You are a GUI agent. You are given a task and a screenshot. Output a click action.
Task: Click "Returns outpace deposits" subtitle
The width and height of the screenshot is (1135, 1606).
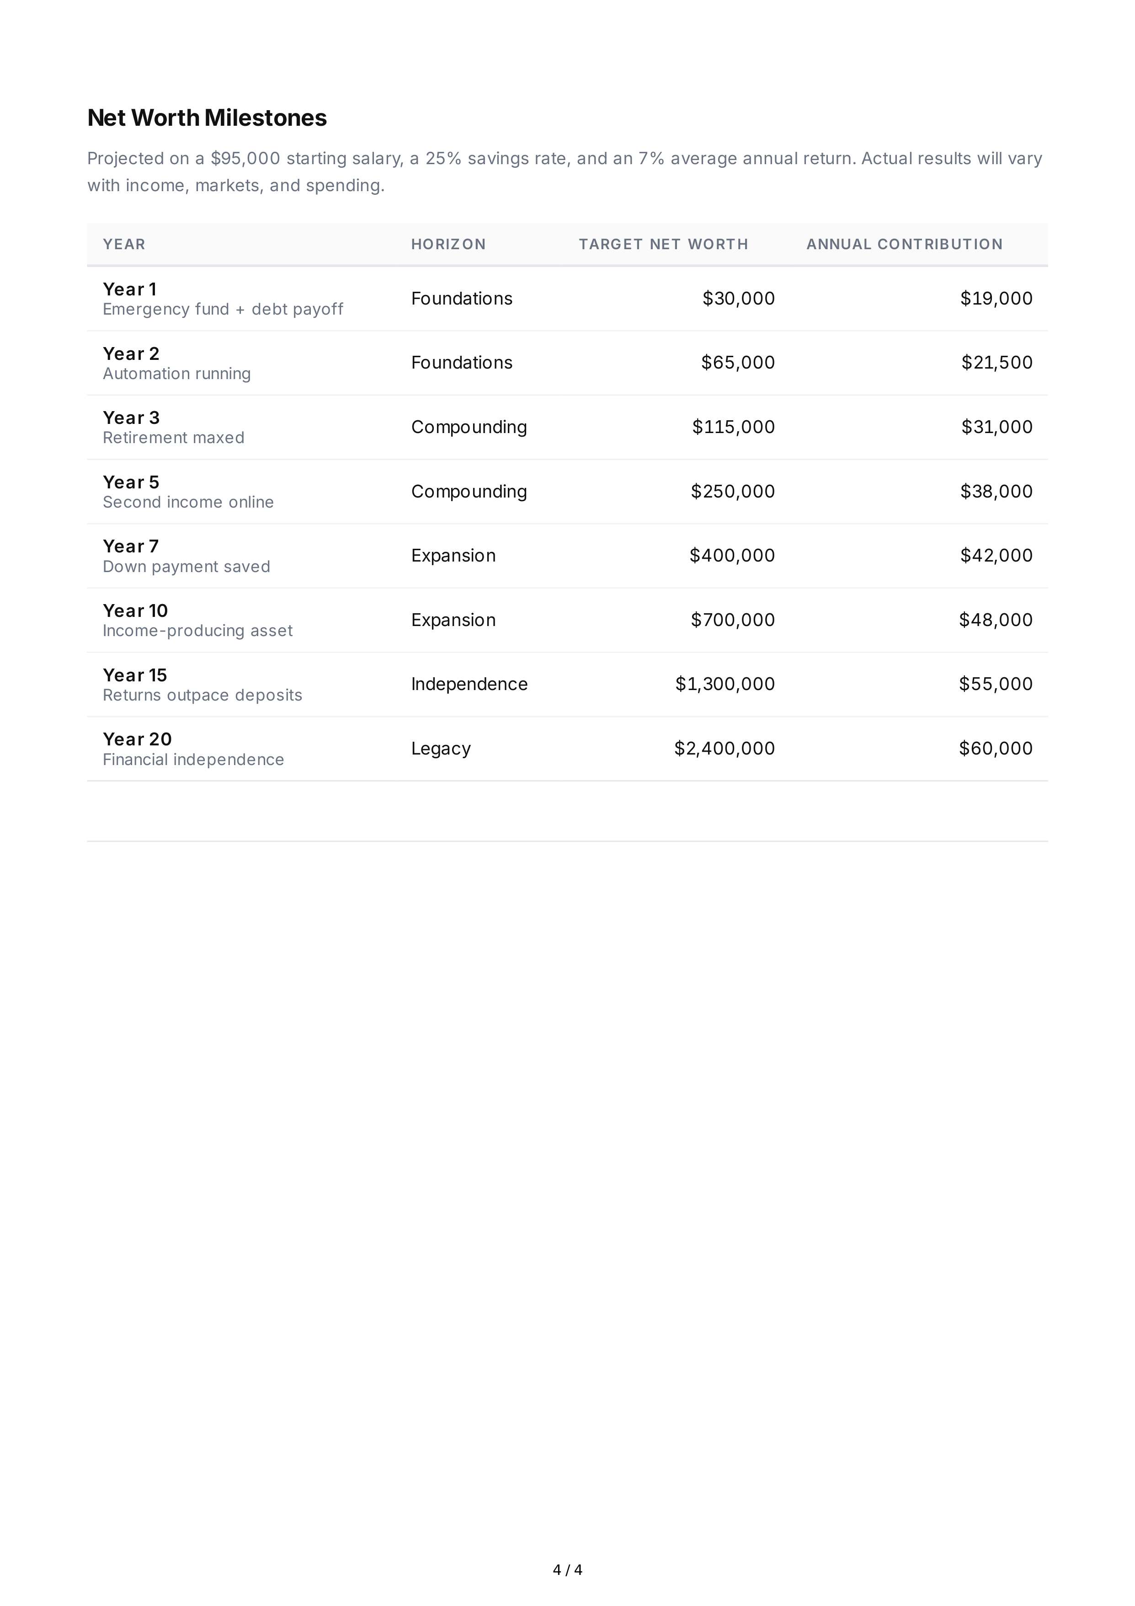click(202, 695)
